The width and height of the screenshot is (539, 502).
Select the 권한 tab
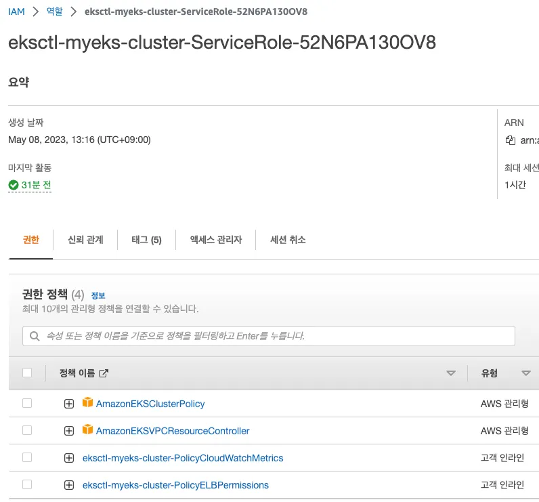[31, 240]
